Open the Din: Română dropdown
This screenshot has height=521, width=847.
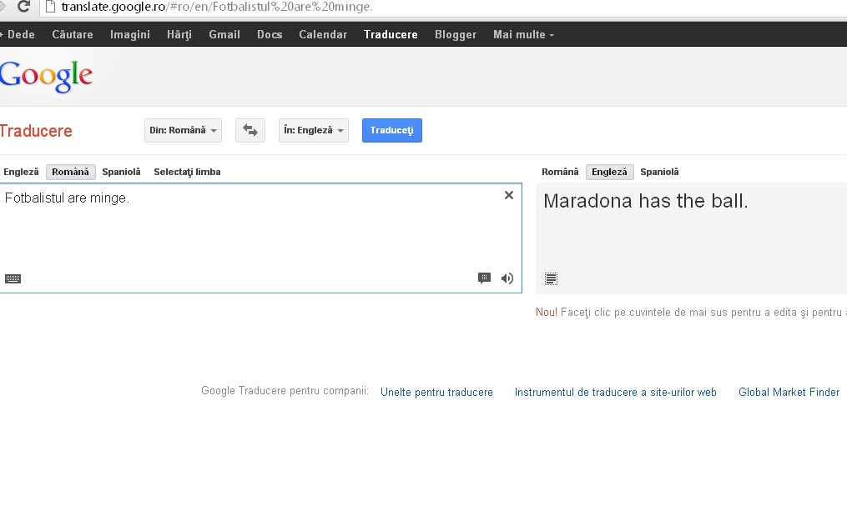click(183, 131)
